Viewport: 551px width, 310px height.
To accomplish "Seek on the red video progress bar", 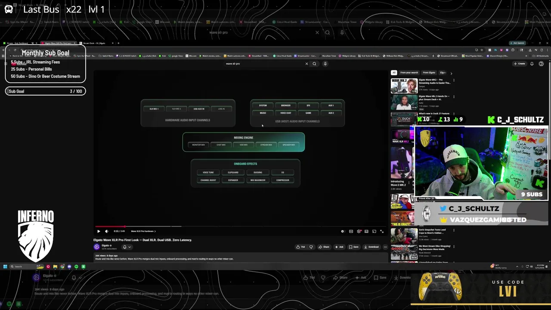I will point(241,226).
